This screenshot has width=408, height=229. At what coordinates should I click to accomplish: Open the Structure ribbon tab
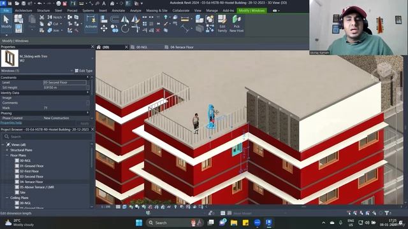pos(43,11)
